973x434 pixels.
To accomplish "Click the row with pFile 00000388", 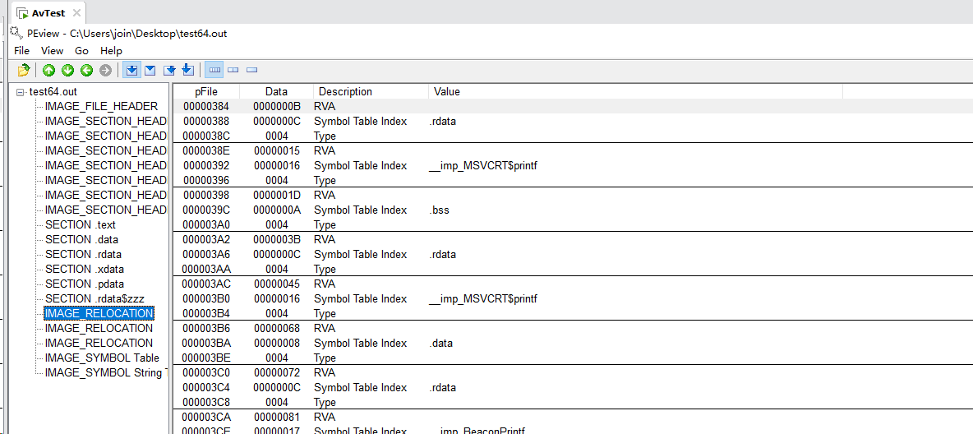I will [x=572, y=121].
